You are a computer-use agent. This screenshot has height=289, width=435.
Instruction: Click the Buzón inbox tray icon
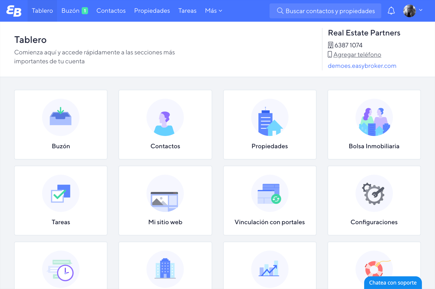click(x=61, y=117)
